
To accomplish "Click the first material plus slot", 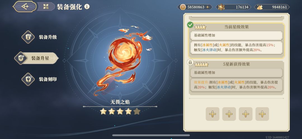I will tap(213, 114).
